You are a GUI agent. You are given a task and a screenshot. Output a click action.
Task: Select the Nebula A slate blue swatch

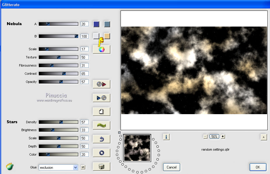coord(107,24)
